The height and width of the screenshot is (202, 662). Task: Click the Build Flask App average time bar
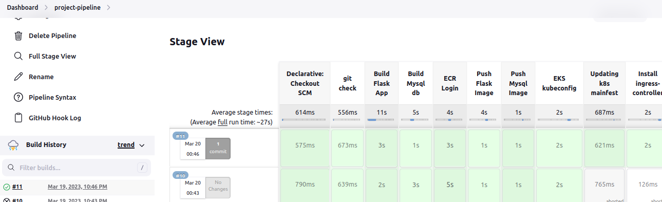coord(382,120)
